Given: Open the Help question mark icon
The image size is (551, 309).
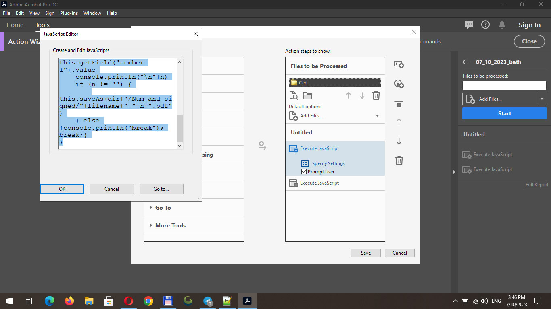Looking at the screenshot, I should [x=486, y=25].
